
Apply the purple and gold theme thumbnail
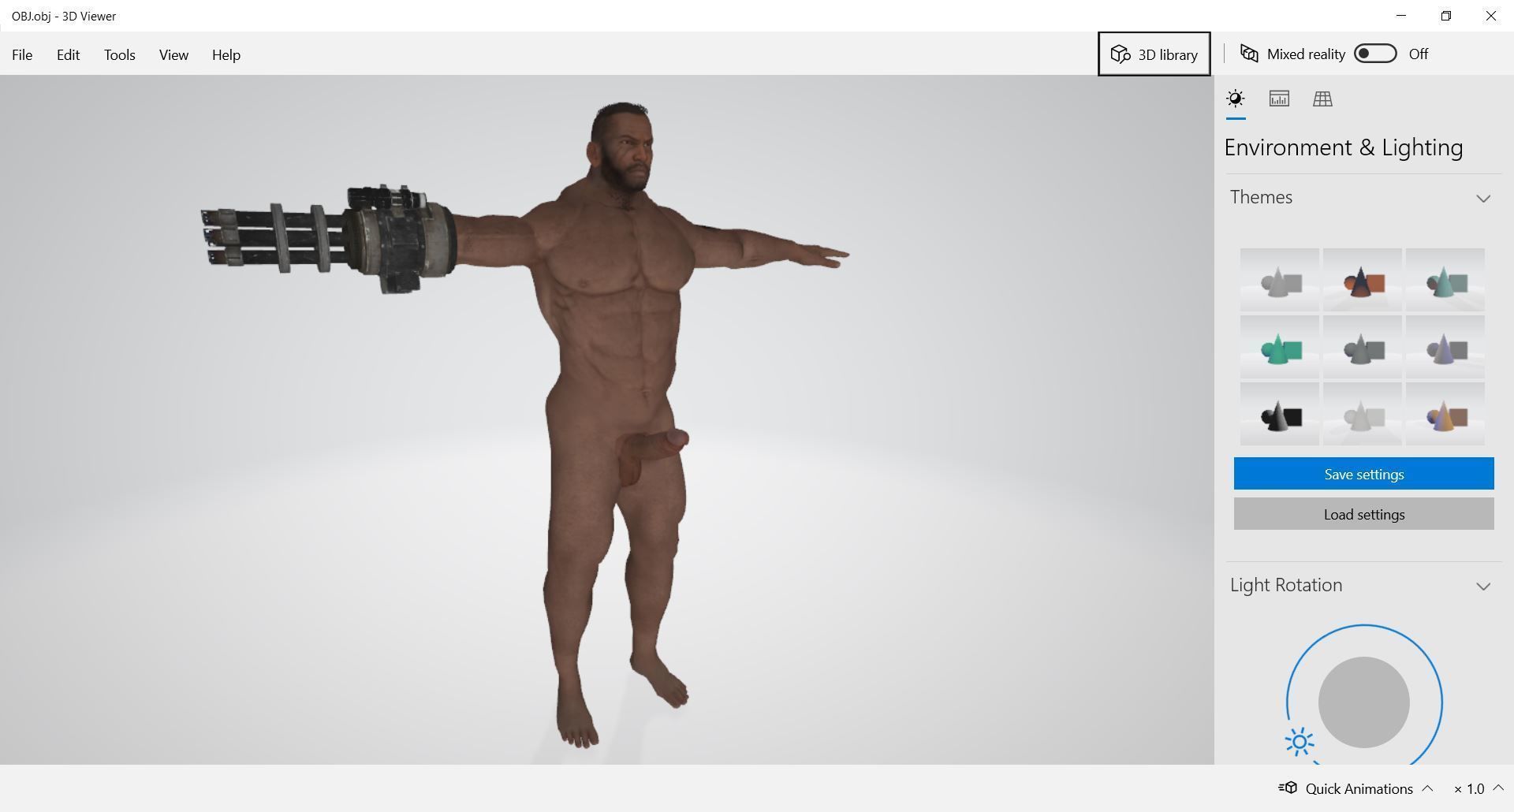click(x=1445, y=414)
